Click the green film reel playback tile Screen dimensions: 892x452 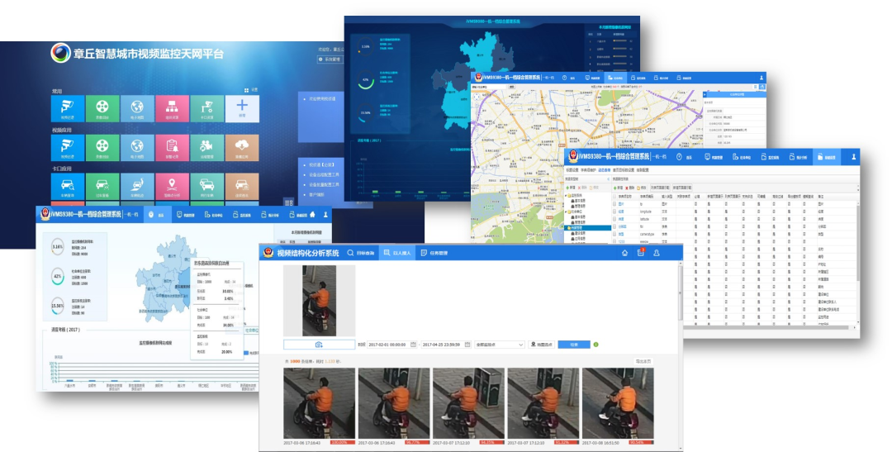coord(102,108)
